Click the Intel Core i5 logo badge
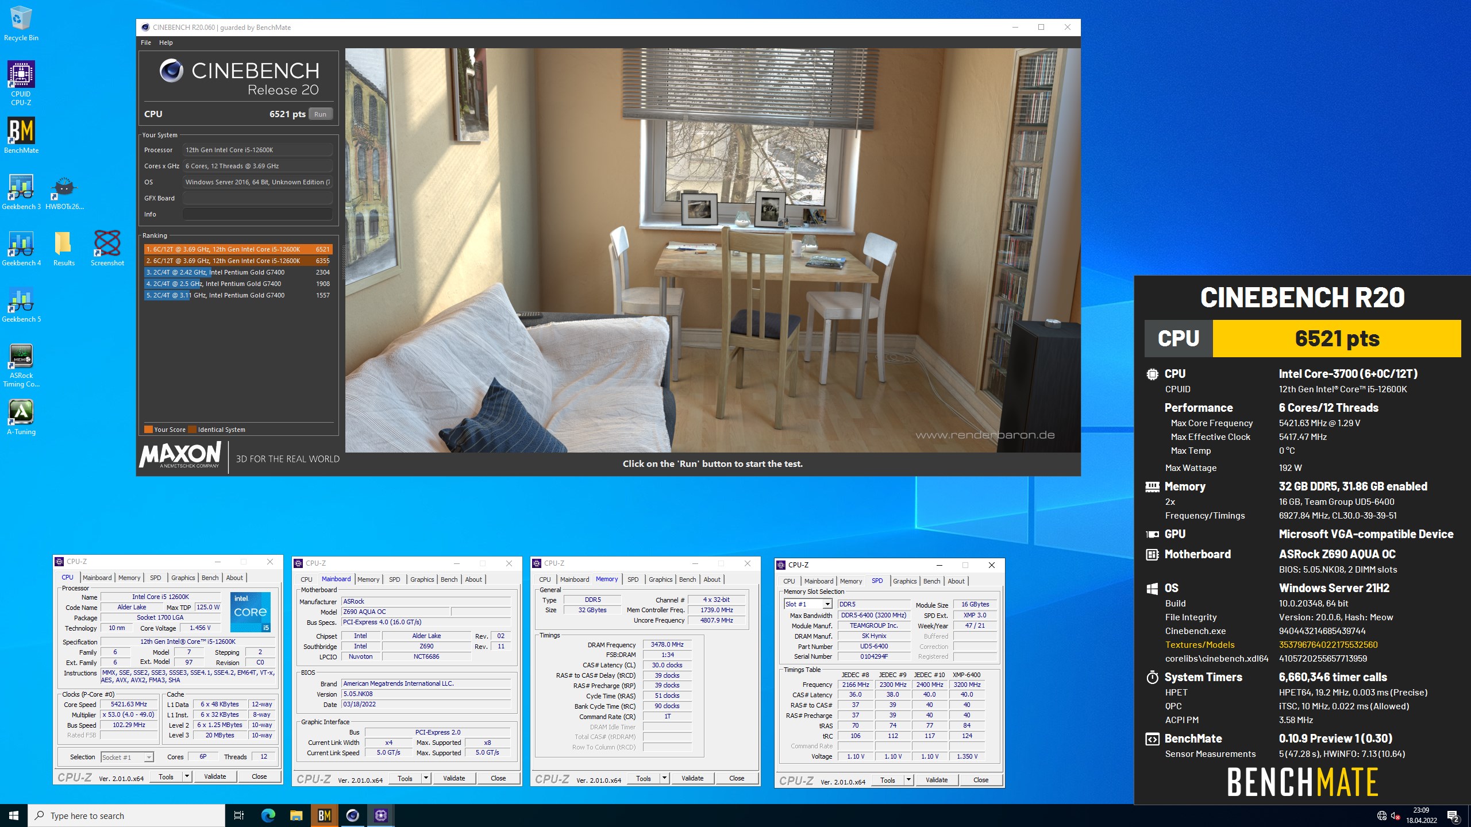The width and height of the screenshot is (1471, 827). tap(251, 612)
